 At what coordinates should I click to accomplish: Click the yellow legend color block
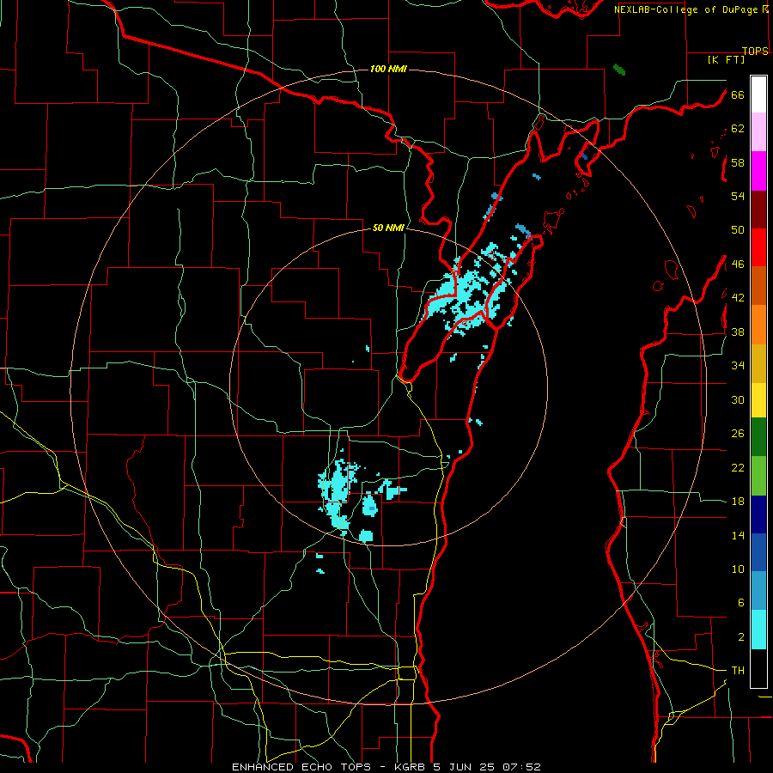(758, 400)
